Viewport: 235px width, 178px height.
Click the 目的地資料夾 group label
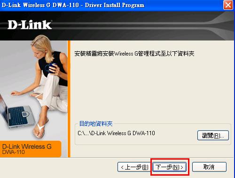pyautogui.click(x=96, y=124)
